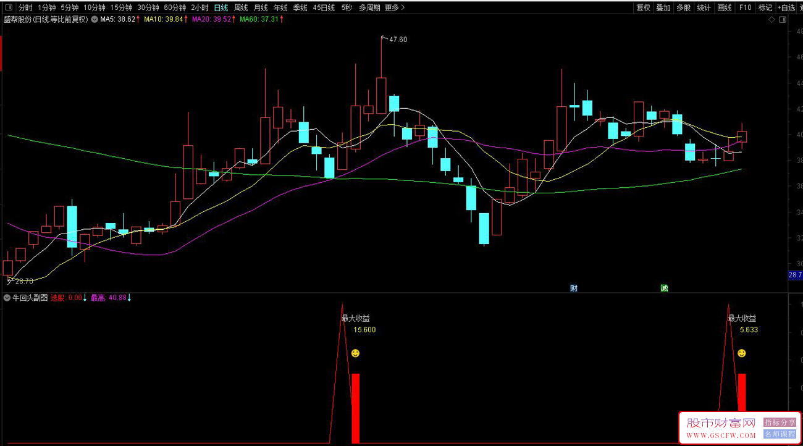This screenshot has width=803, height=446.
Task: Click the smiley face near 5.633
Action: click(x=742, y=353)
